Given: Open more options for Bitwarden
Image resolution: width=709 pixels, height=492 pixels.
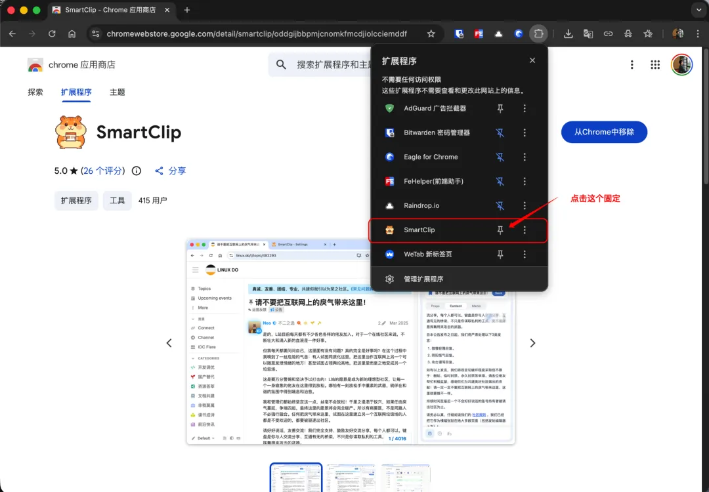Looking at the screenshot, I should 525,133.
